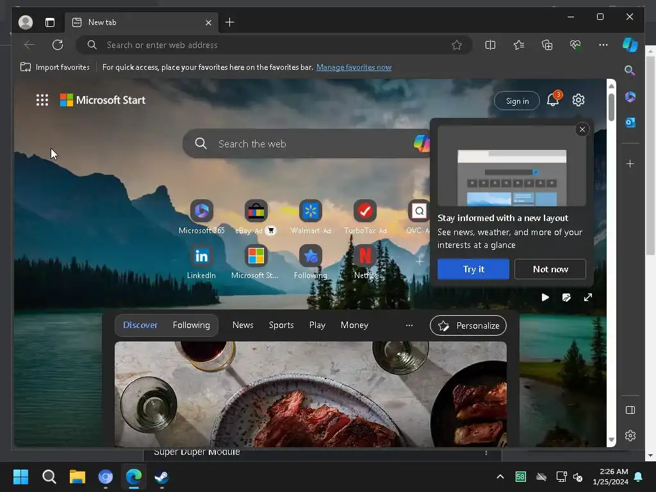Click the Personalize button
This screenshot has width=656, height=492.
pyautogui.click(x=468, y=325)
